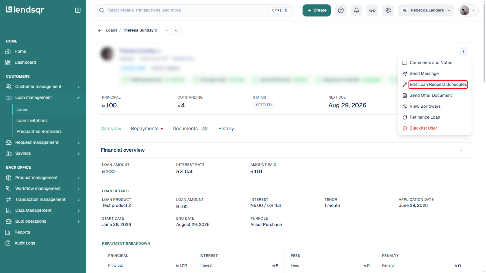This screenshot has width=486, height=273.
Task: Open Loan Invitations in sidebar
Action: (32, 120)
